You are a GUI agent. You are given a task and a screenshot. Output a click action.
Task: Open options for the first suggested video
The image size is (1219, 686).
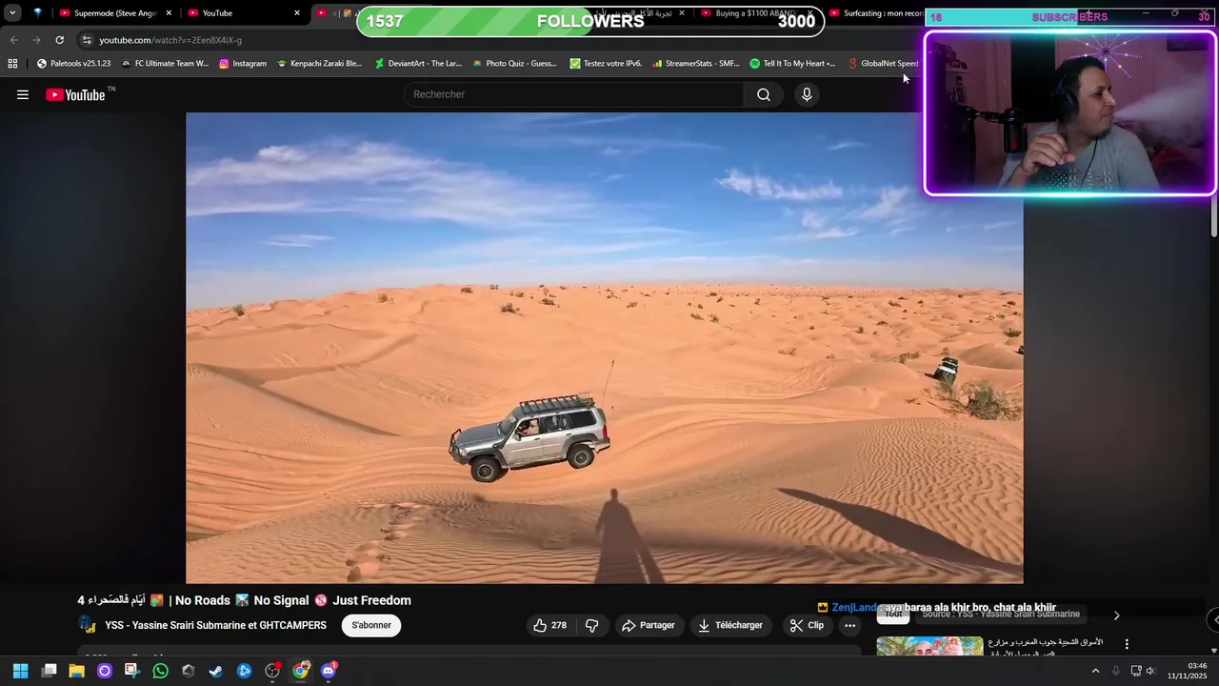click(1127, 644)
